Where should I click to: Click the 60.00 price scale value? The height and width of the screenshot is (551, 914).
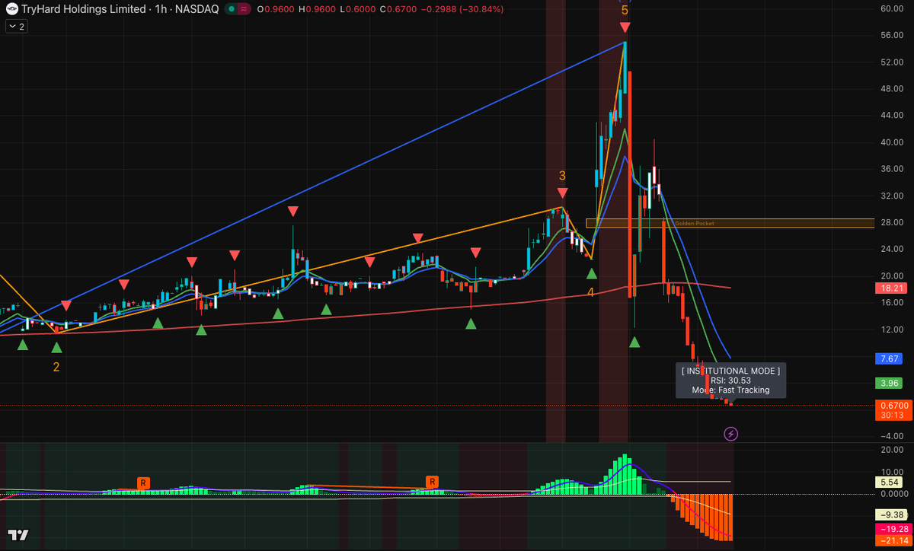[x=891, y=9]
